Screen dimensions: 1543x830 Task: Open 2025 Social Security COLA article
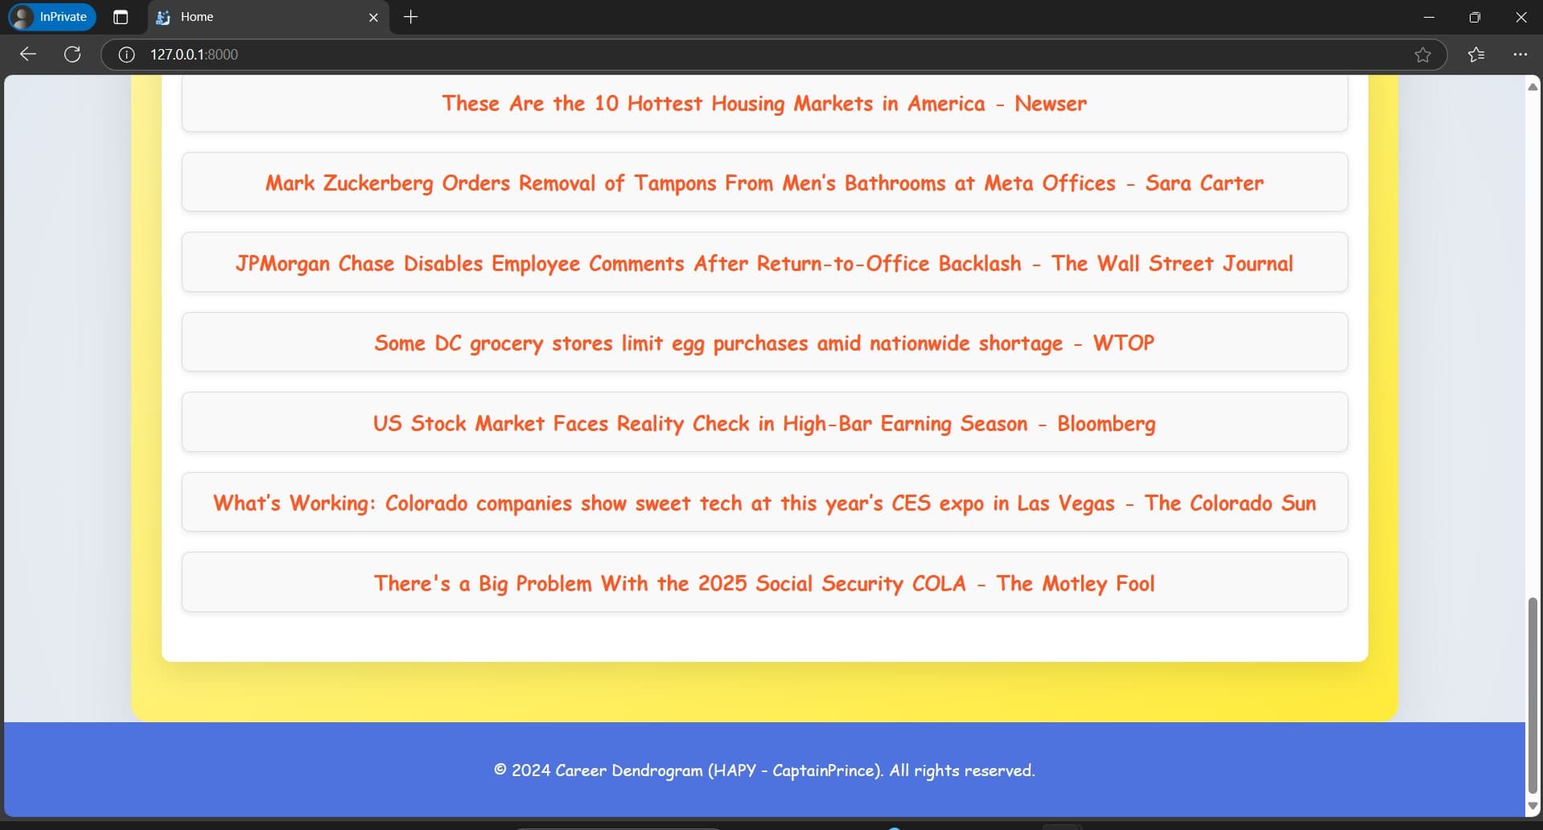pyautogui.click(x=764, y=583)
